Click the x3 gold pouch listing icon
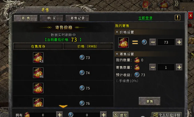 38,57
